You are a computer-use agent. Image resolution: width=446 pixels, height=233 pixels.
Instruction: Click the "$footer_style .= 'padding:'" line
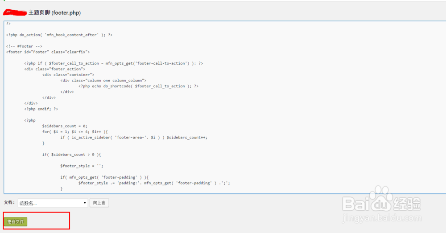[x=154, y=183]
